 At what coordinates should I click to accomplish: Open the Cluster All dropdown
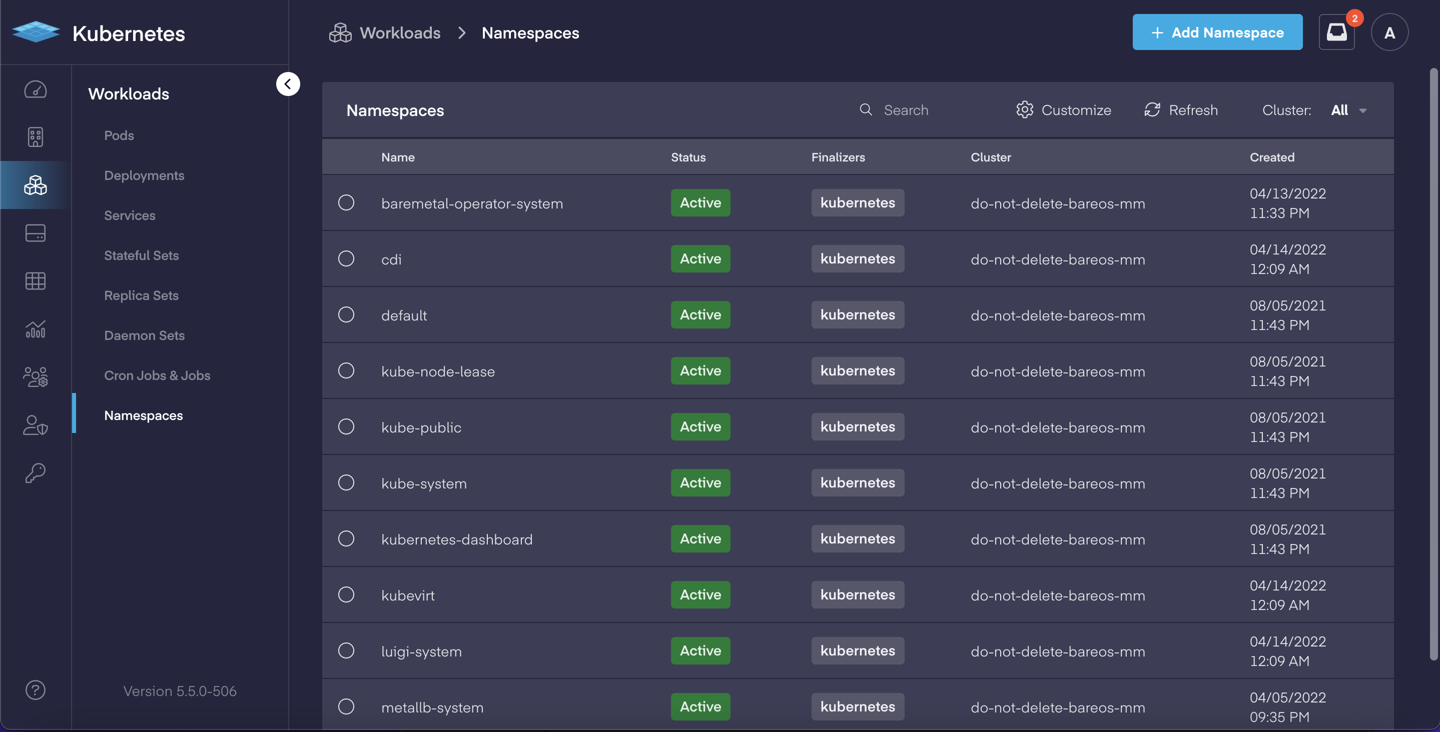[1348, 110]
